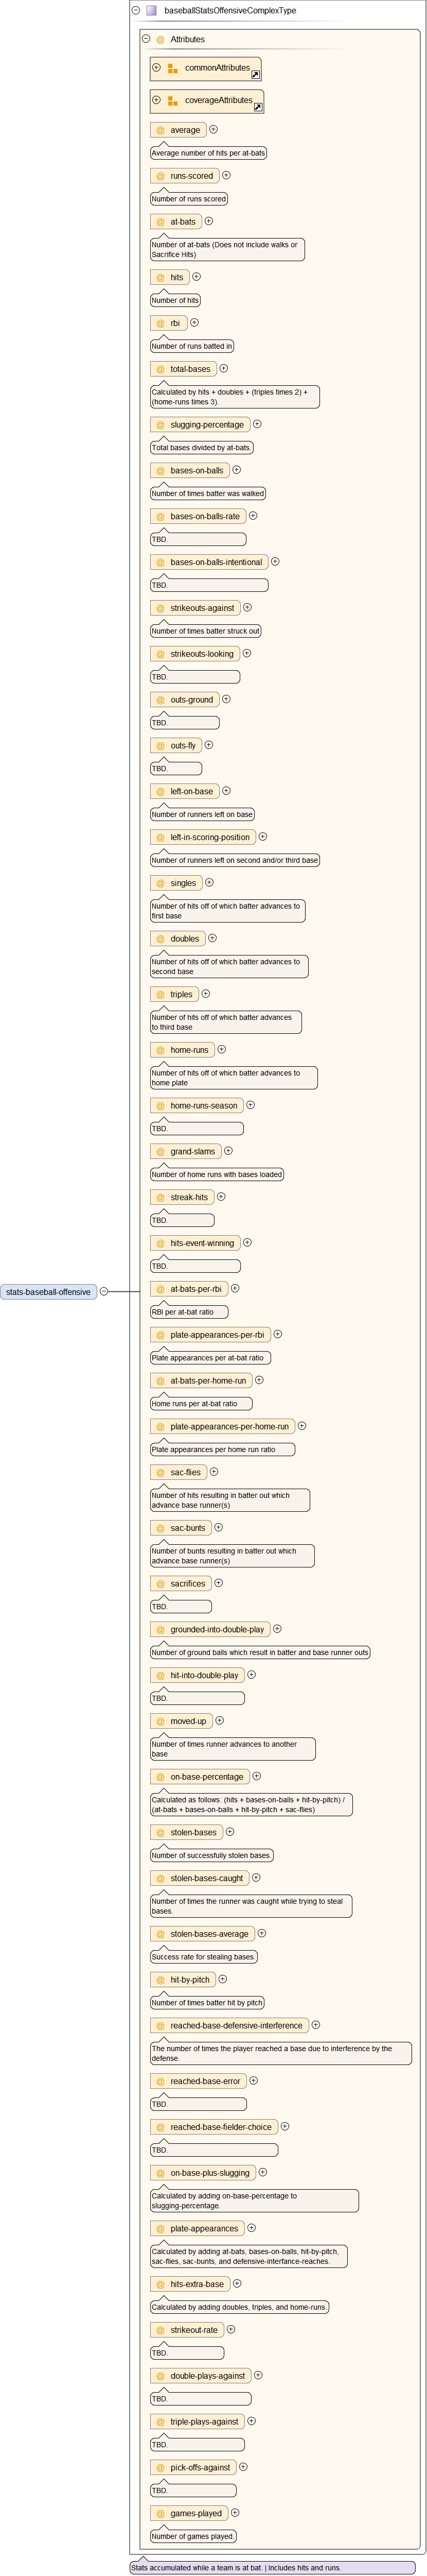Image resolution: width=427 pixels, height=2576 pixels.
Task: Toggle the plus circle beside slugging-percentage
Action: click(256, 424)
